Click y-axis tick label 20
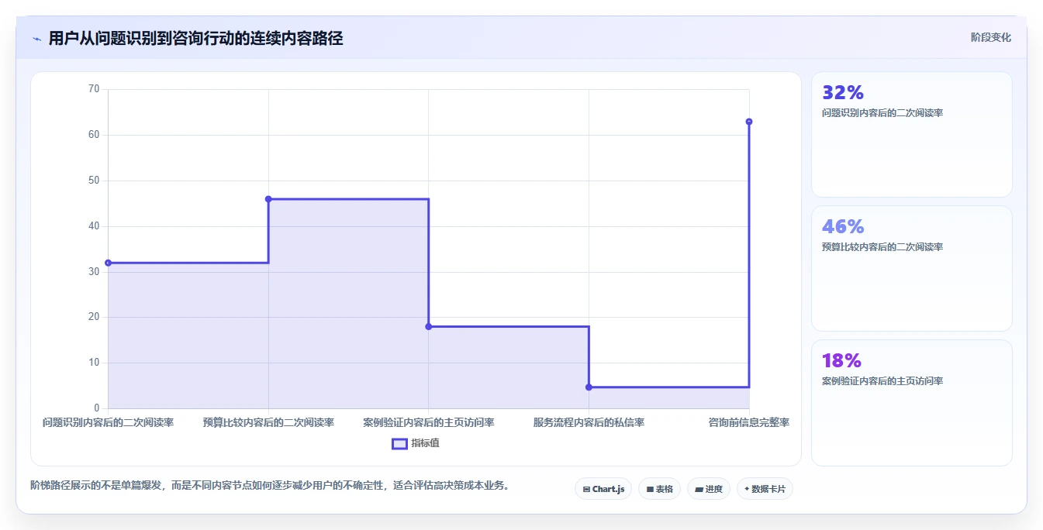1043x530 pixels. [x=94, y=317]
